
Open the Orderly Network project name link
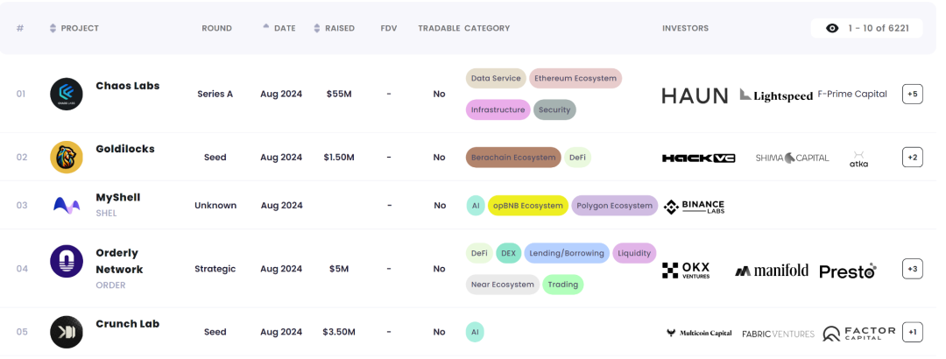tap(119, 261)
